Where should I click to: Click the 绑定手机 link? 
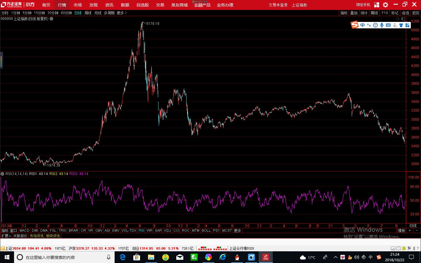363,5
